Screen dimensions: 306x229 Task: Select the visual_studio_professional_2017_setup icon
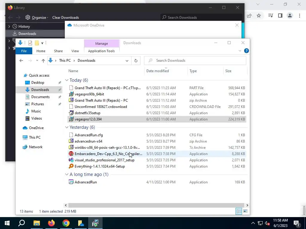tap(71, 160)
